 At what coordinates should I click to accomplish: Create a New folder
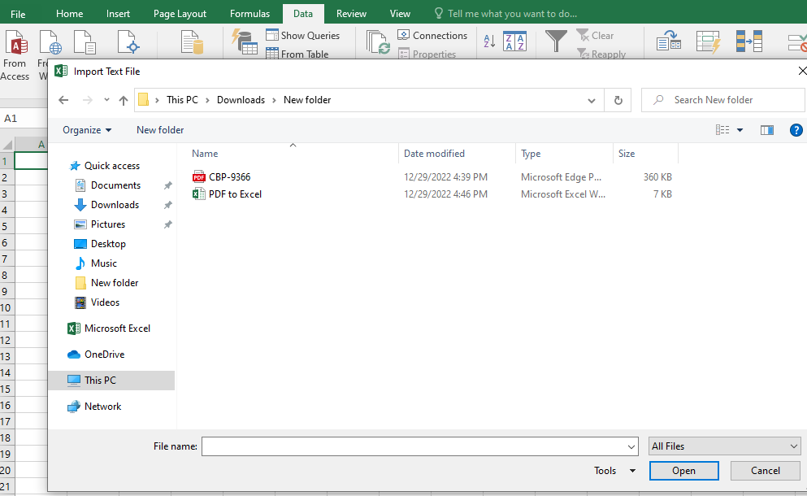coord(159,129)
